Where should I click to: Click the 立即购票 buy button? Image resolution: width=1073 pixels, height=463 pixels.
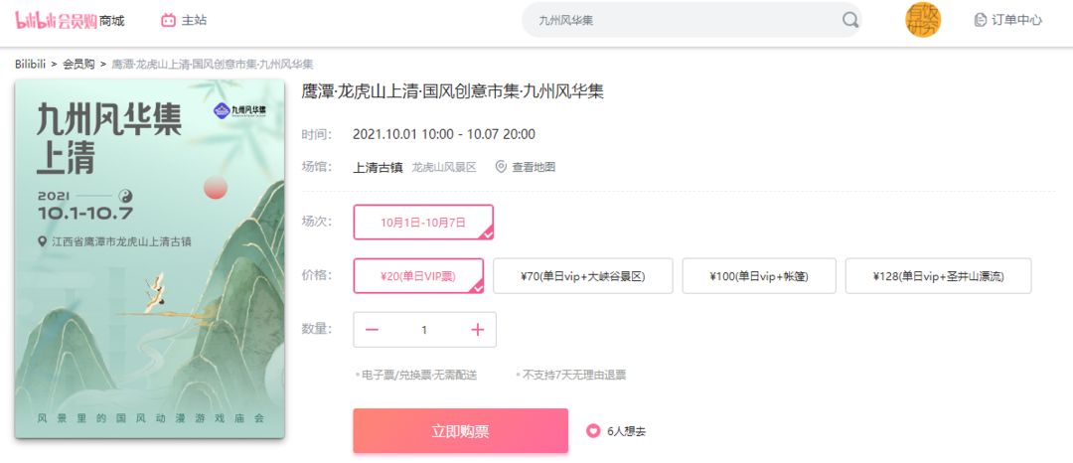(461, 431)
